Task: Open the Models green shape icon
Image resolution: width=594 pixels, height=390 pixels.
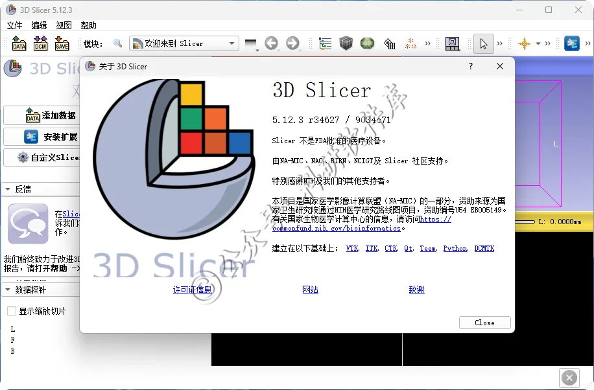Action: coord(367,43)
